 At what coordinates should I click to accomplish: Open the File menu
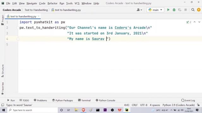(x=8, y=3)
